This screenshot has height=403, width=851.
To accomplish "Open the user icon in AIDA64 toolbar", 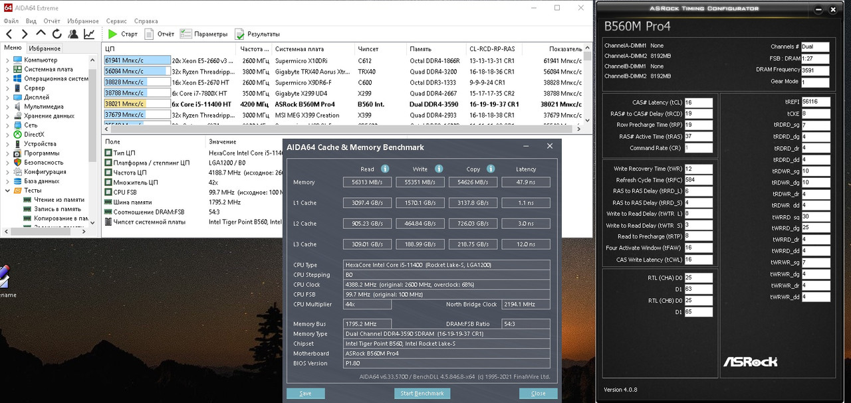I will pyautogui.click(x=72, y=34).
